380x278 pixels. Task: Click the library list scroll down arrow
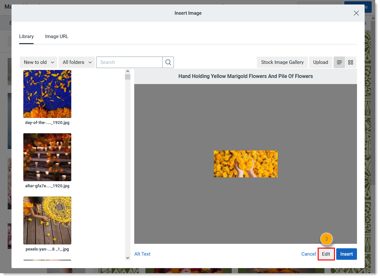pyautogui.click(x=128, y=258)
